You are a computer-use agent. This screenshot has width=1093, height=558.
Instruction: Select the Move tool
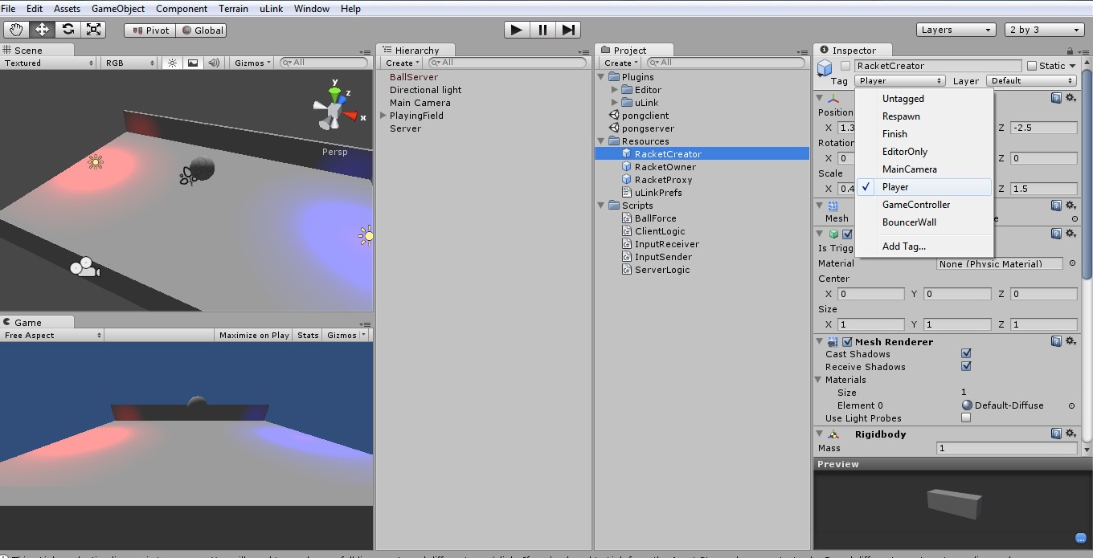point(42,30)
